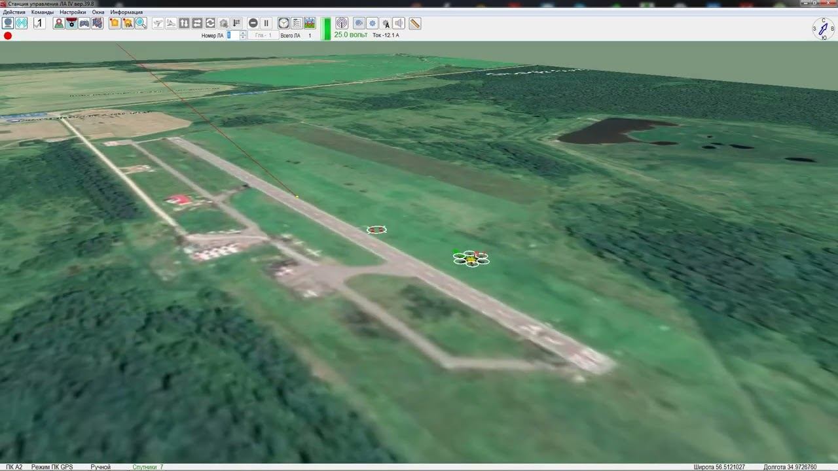Click the blue gear settings icon

(373, 24)
